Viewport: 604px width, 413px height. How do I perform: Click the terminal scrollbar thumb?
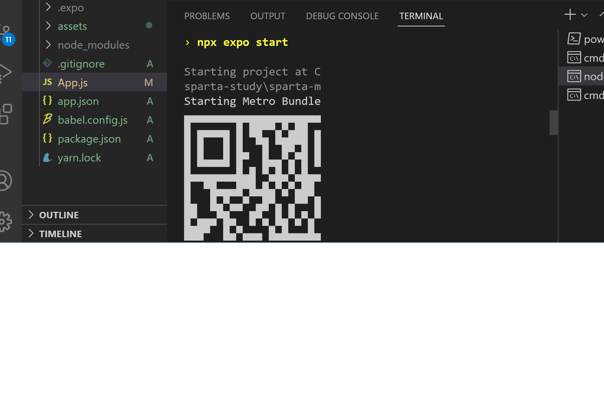coord(554,123)
